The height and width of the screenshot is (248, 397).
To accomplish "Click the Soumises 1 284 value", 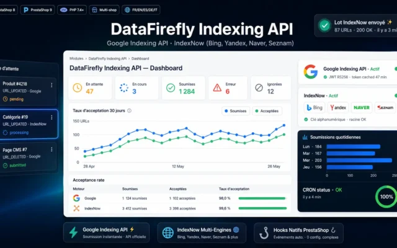I will (187, 91).
